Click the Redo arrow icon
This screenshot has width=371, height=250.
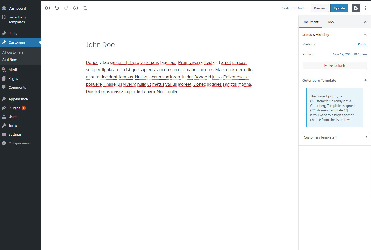(66, 8)
